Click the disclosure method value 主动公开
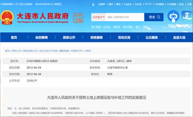 pos(32,80)
